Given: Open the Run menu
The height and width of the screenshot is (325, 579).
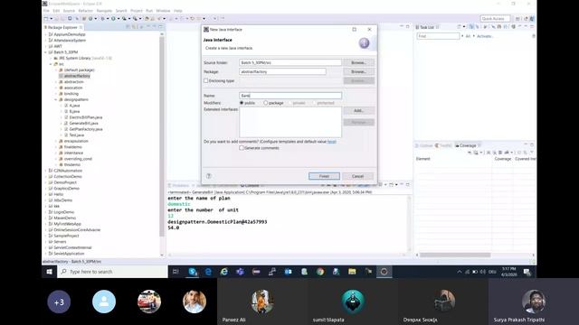Looking at the screenshot, I should [x=149, y=11].
